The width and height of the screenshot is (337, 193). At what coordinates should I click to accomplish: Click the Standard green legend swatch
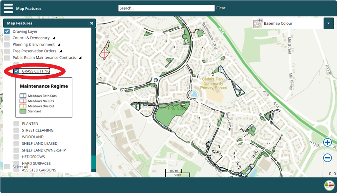[x=23, y=111]
